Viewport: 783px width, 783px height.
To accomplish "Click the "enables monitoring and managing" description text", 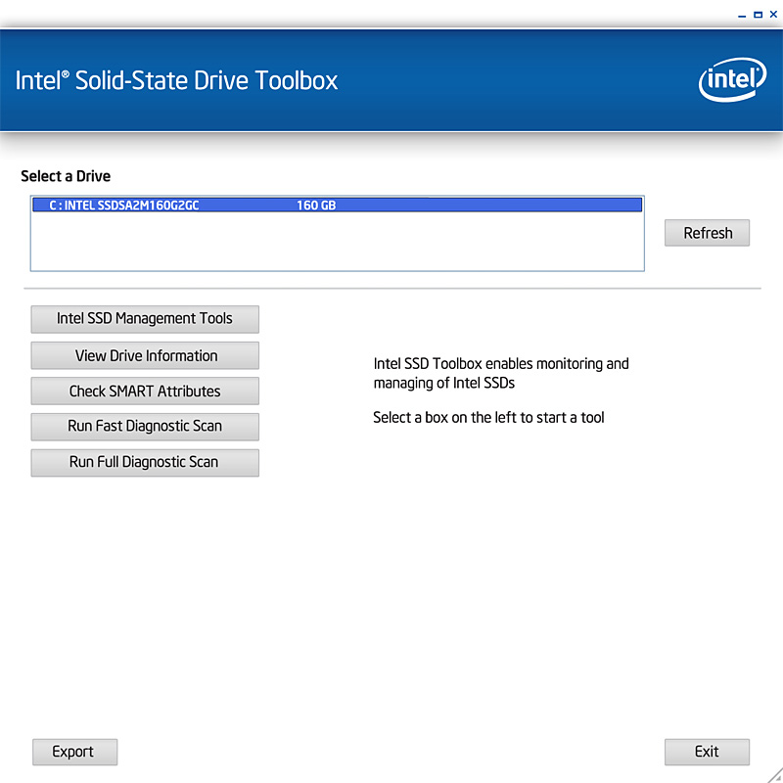I will coord(501,373).
